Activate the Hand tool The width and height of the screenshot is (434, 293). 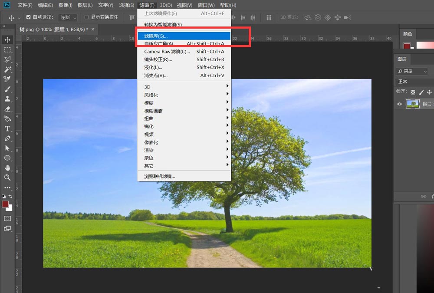7,168
